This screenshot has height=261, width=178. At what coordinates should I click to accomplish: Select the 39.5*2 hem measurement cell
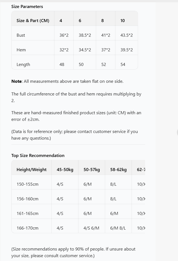[127, 50]
